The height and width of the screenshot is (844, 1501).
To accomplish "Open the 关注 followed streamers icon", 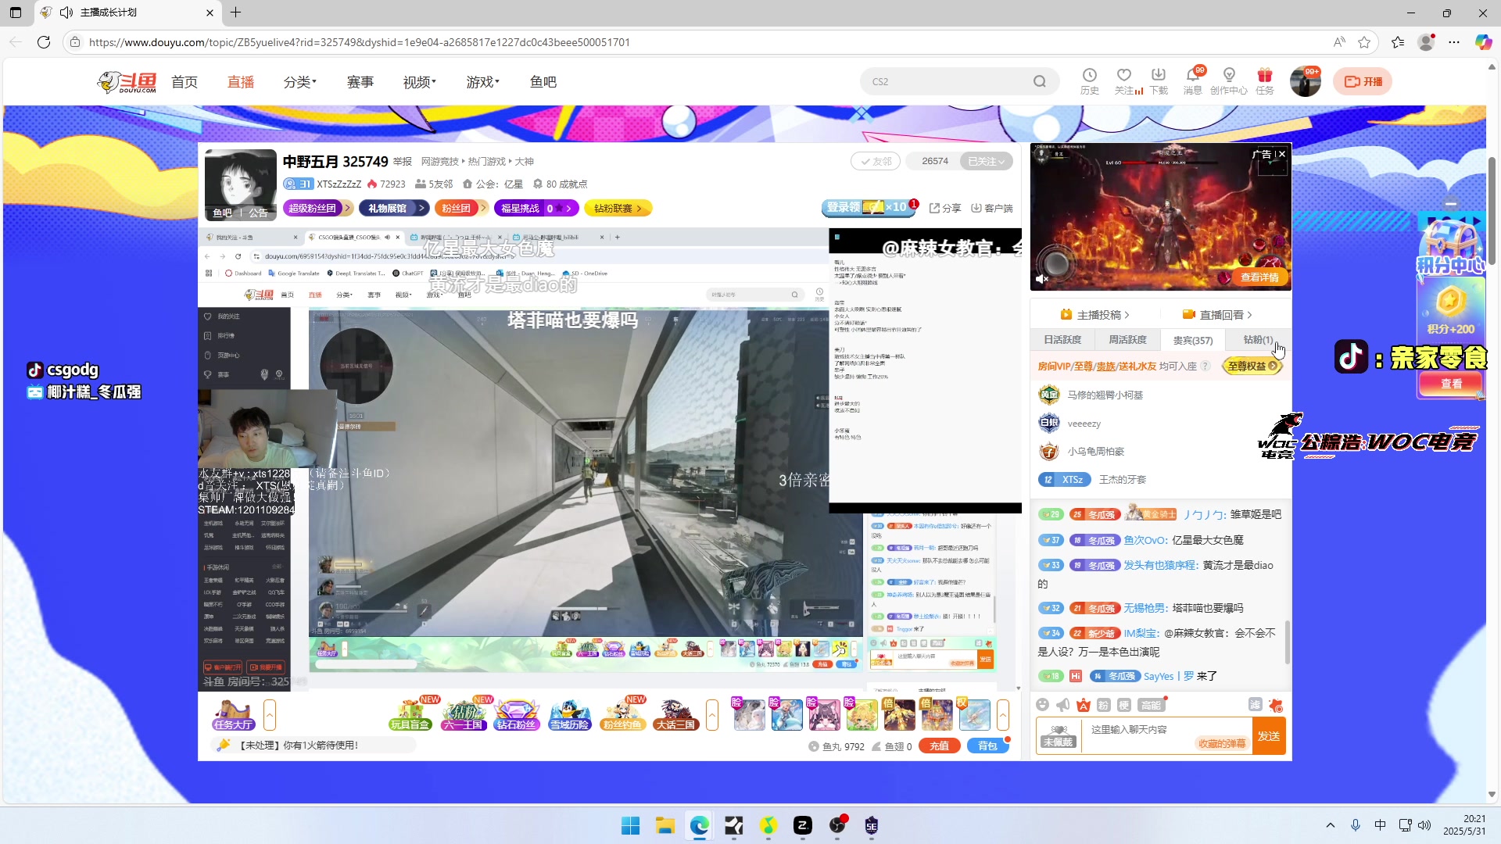I will (1124, 80).
